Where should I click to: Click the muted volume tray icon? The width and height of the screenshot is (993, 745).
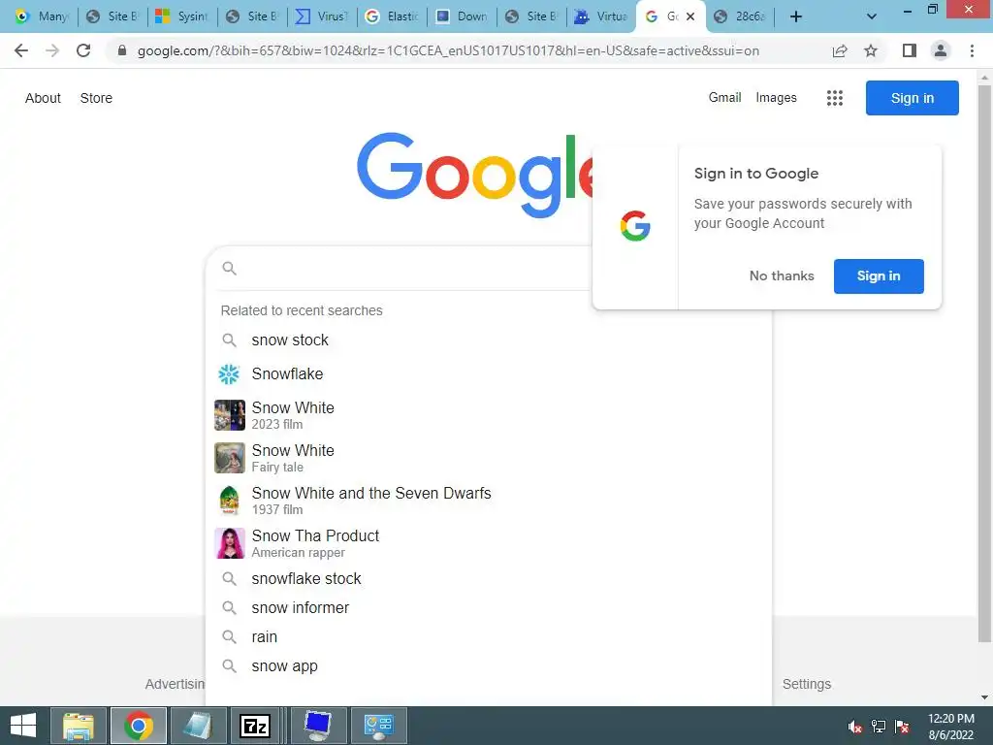tap(855, 727)
